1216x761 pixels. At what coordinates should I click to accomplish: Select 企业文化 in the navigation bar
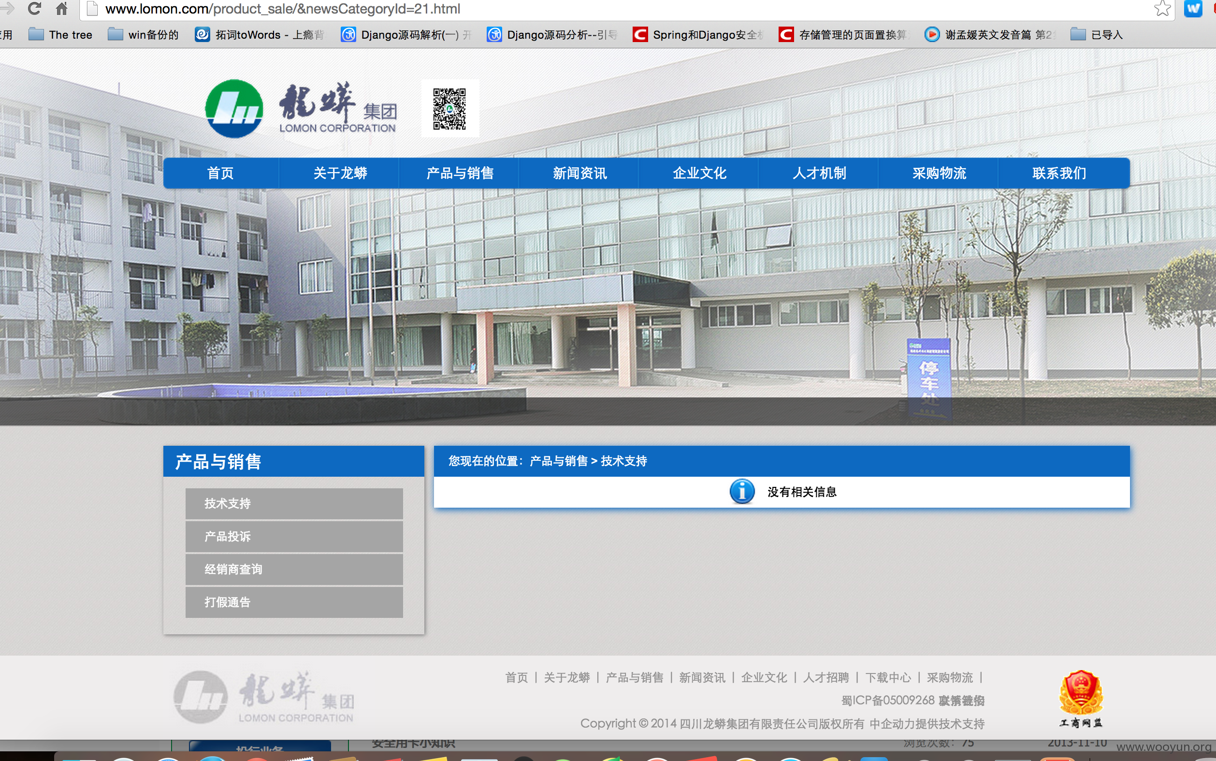point(699,173)
